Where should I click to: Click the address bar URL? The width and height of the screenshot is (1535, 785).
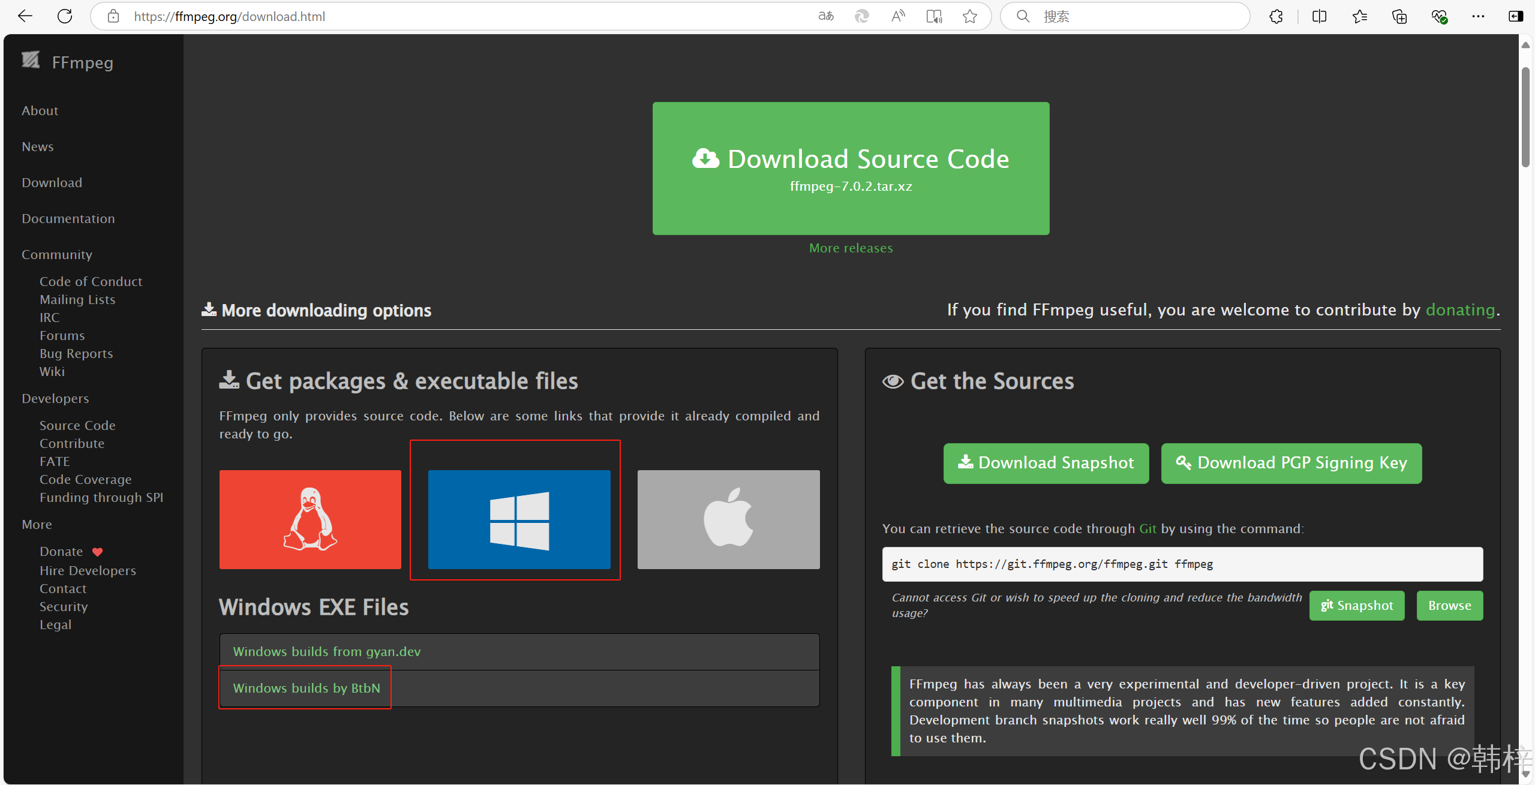pyautogui.click(x=230, y=17)
